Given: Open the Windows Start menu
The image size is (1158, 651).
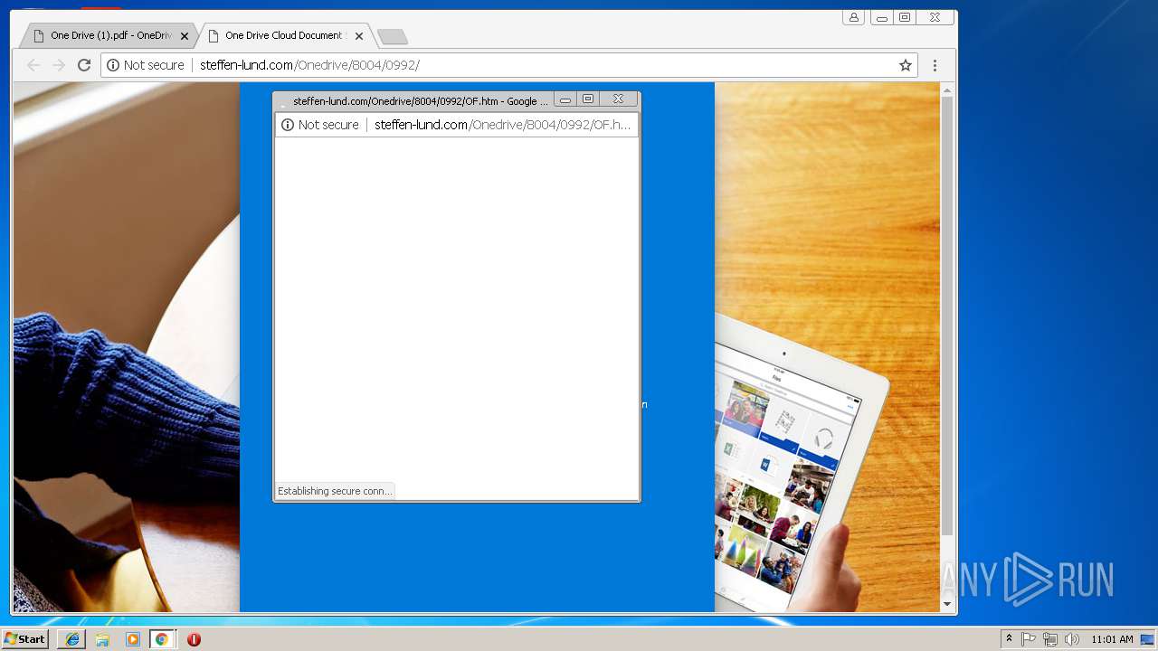Looking at the screenshot, I should [25, 639].
